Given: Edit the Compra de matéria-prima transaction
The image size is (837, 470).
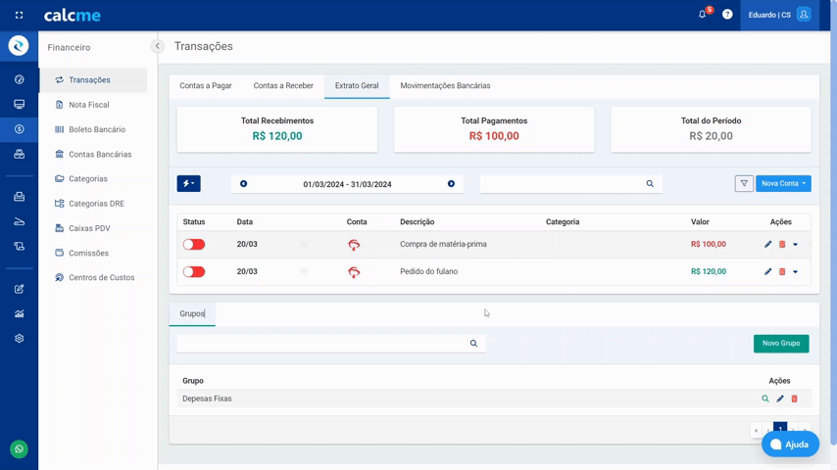Looking at the screenshot, I should pyautogui.click(x=767, y=244).
